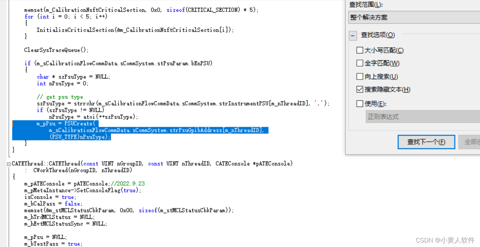Screen dimensions: 480x247
Task: Click the SetConsoleFlag(true) line
Action: click(82, 190)
